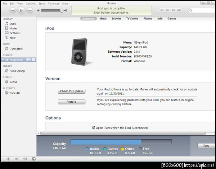This screenshot has height=169, width=216.
Task: Select NSign iPod device in sidebar
Action: tap(18, 60)
